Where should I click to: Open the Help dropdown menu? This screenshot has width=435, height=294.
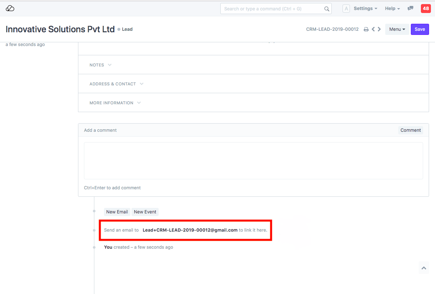392,9
